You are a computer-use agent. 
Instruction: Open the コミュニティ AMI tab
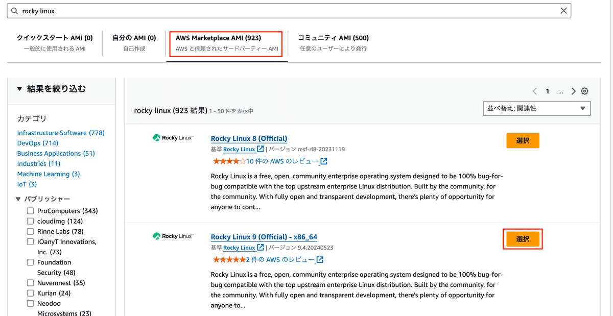tap(333, 43)
